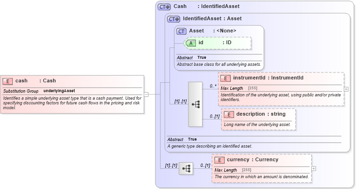This screenshot has height=189, width=356.
Task: Click the Abstract True property of IdentifiedAsset
Action: click(182, 139)
